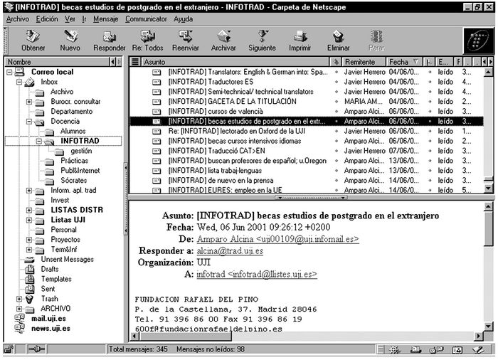Click the alcina@trad.uji.es reply-to link
This screenshot has width=498, height=360.
(230, 250)
